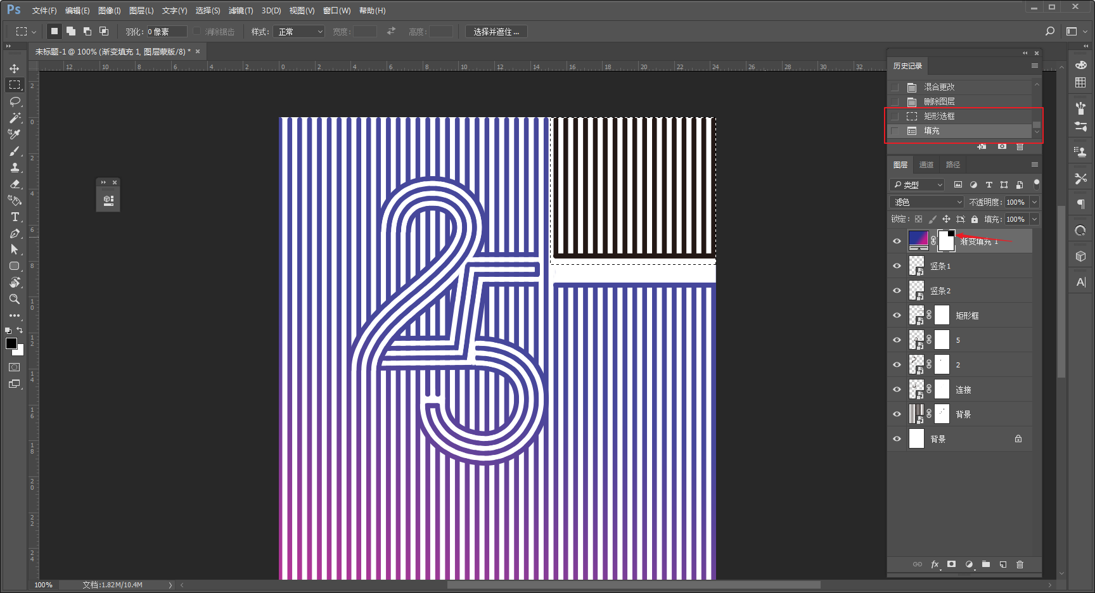This screenshot has width=1095, height=593.
Task: Switch to the 路径 tab
Action: pos(953,165)
